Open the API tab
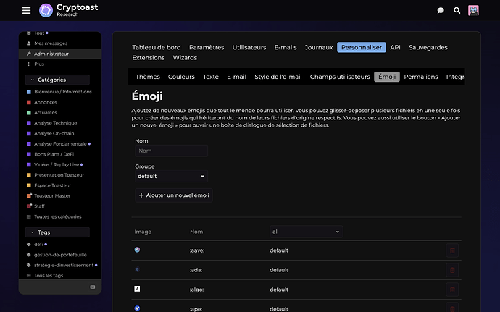Image resolution: width=500 pixels, height=312 pixels. (395, 47)
